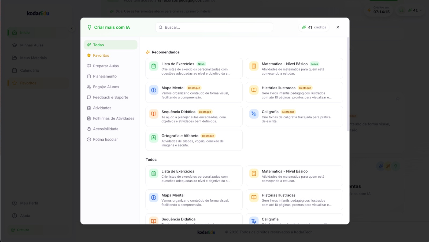This screenshot has height=242, width=429.
Task: Click Meu Perfil gear icon
Action: [x=14, y=203]
